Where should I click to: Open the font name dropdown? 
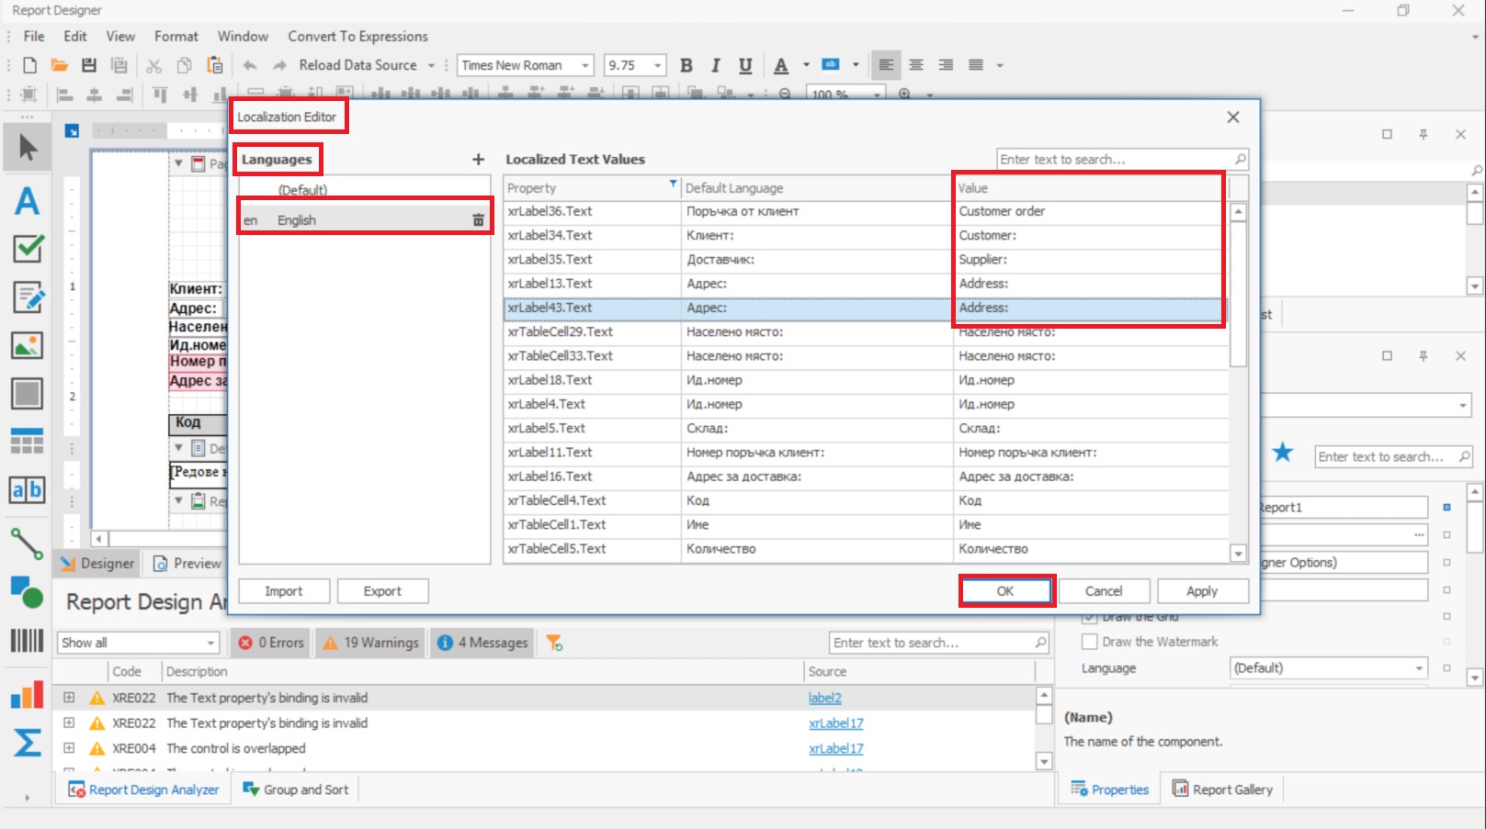point(585,65)
